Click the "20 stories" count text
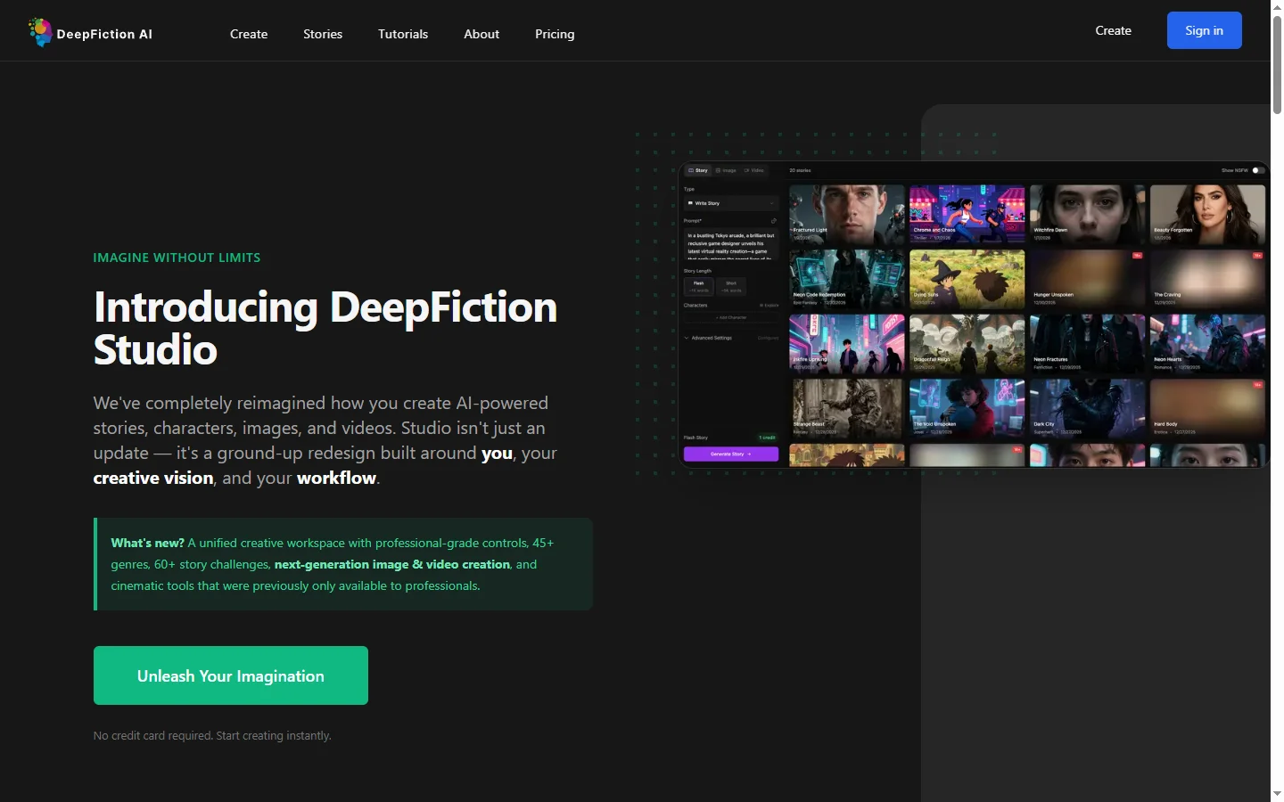Viewport: 1284px width, 802px height. click(800, 170)
